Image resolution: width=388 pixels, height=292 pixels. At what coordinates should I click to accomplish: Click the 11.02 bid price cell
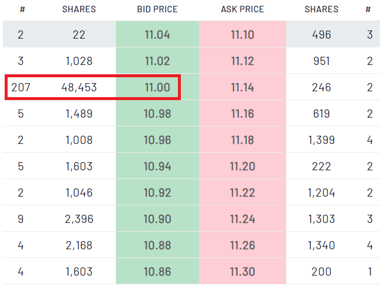[157, 61]
